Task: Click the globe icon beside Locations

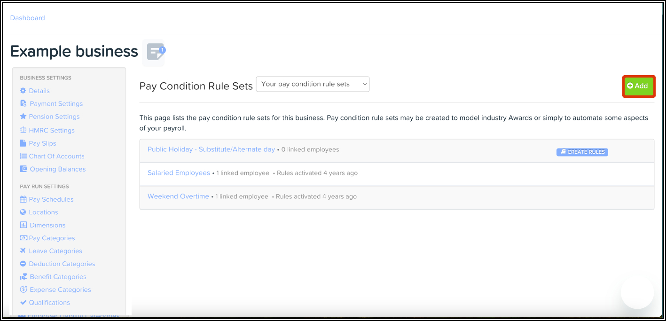Action: click(23, 212)
